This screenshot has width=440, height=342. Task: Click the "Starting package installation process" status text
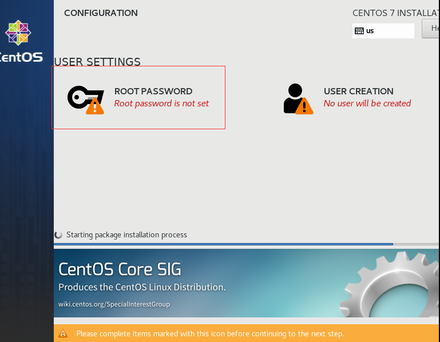pos(126,235)
